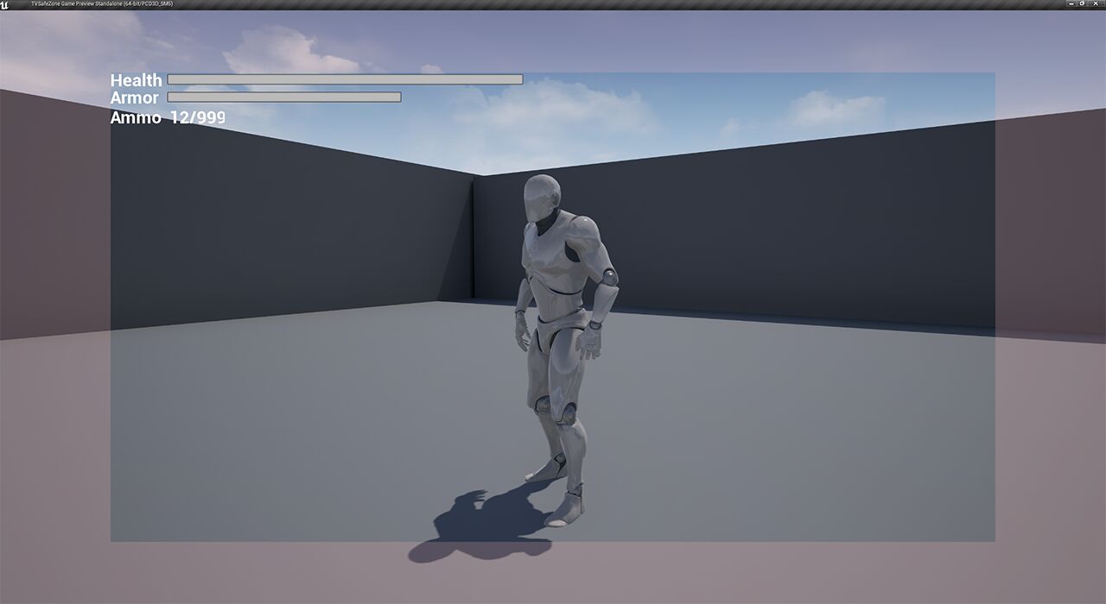
Task: Minimize the game preview window
Action: click(1071, 3)
